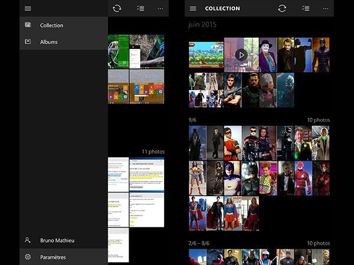Open the green chameleon wallpaper thumbnail

point(119,51)
